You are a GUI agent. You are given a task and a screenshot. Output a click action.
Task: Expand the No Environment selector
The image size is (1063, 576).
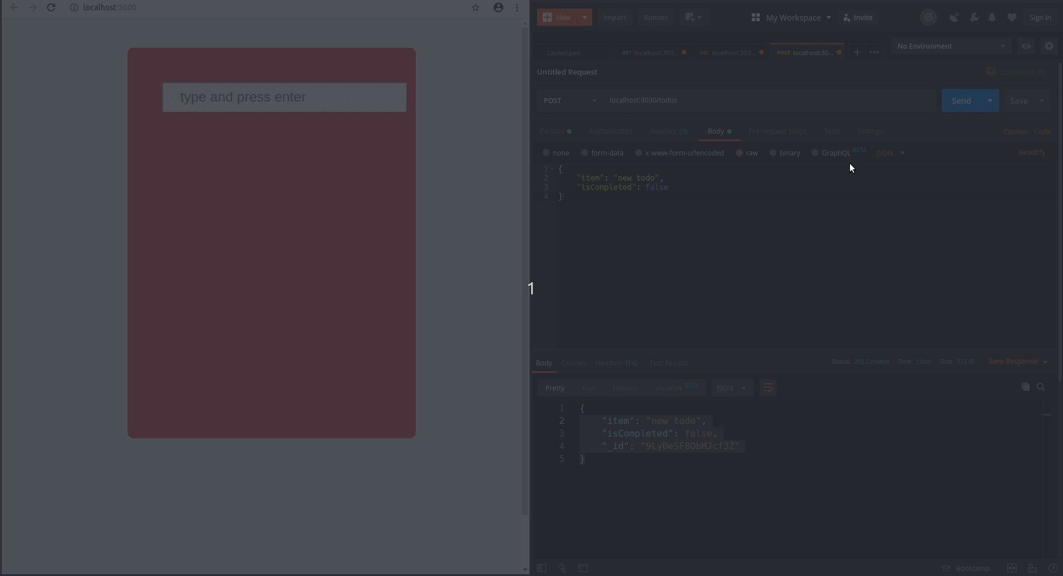pyautogui.click(x=950, y=46)
